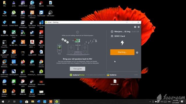
Task: Switch to Etcher taskbar button
Action: click(57, 101)
